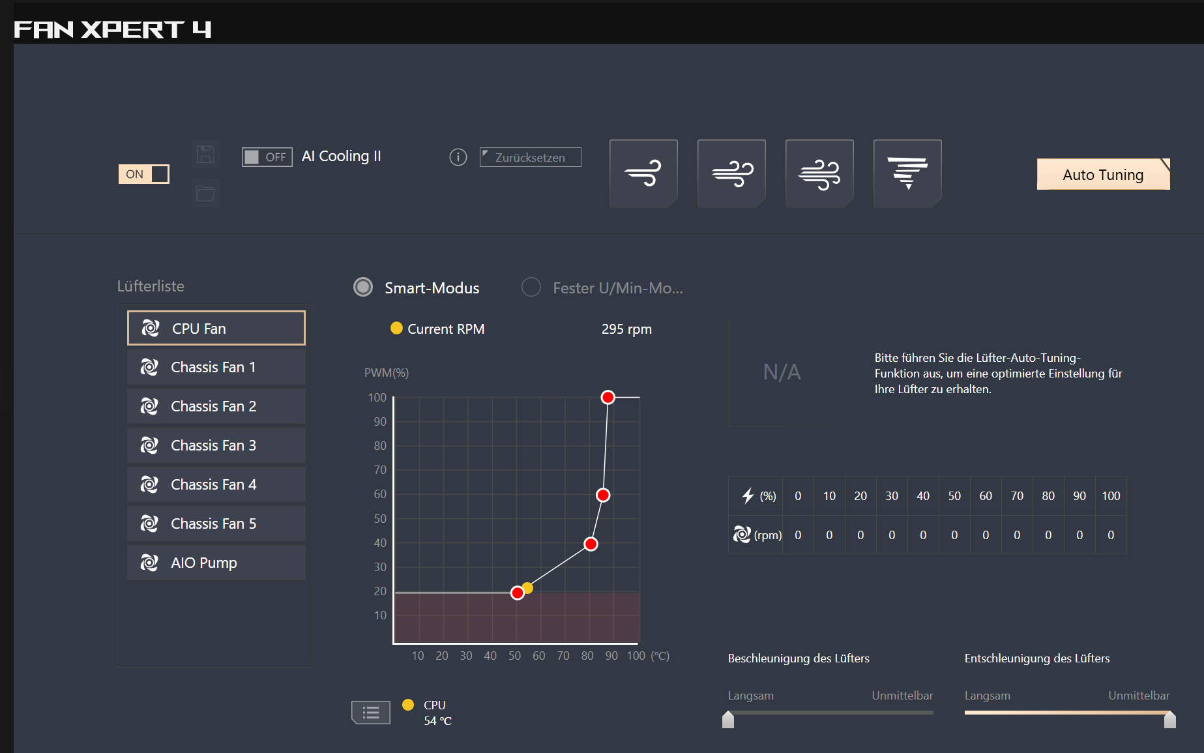The image size is (1204, 753).
Task: Click the 'N/A' tuning result box
Action: [782, 372]
